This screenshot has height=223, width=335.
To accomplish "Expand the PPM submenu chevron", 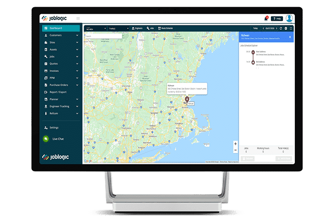I will click(x=77, y=78).
